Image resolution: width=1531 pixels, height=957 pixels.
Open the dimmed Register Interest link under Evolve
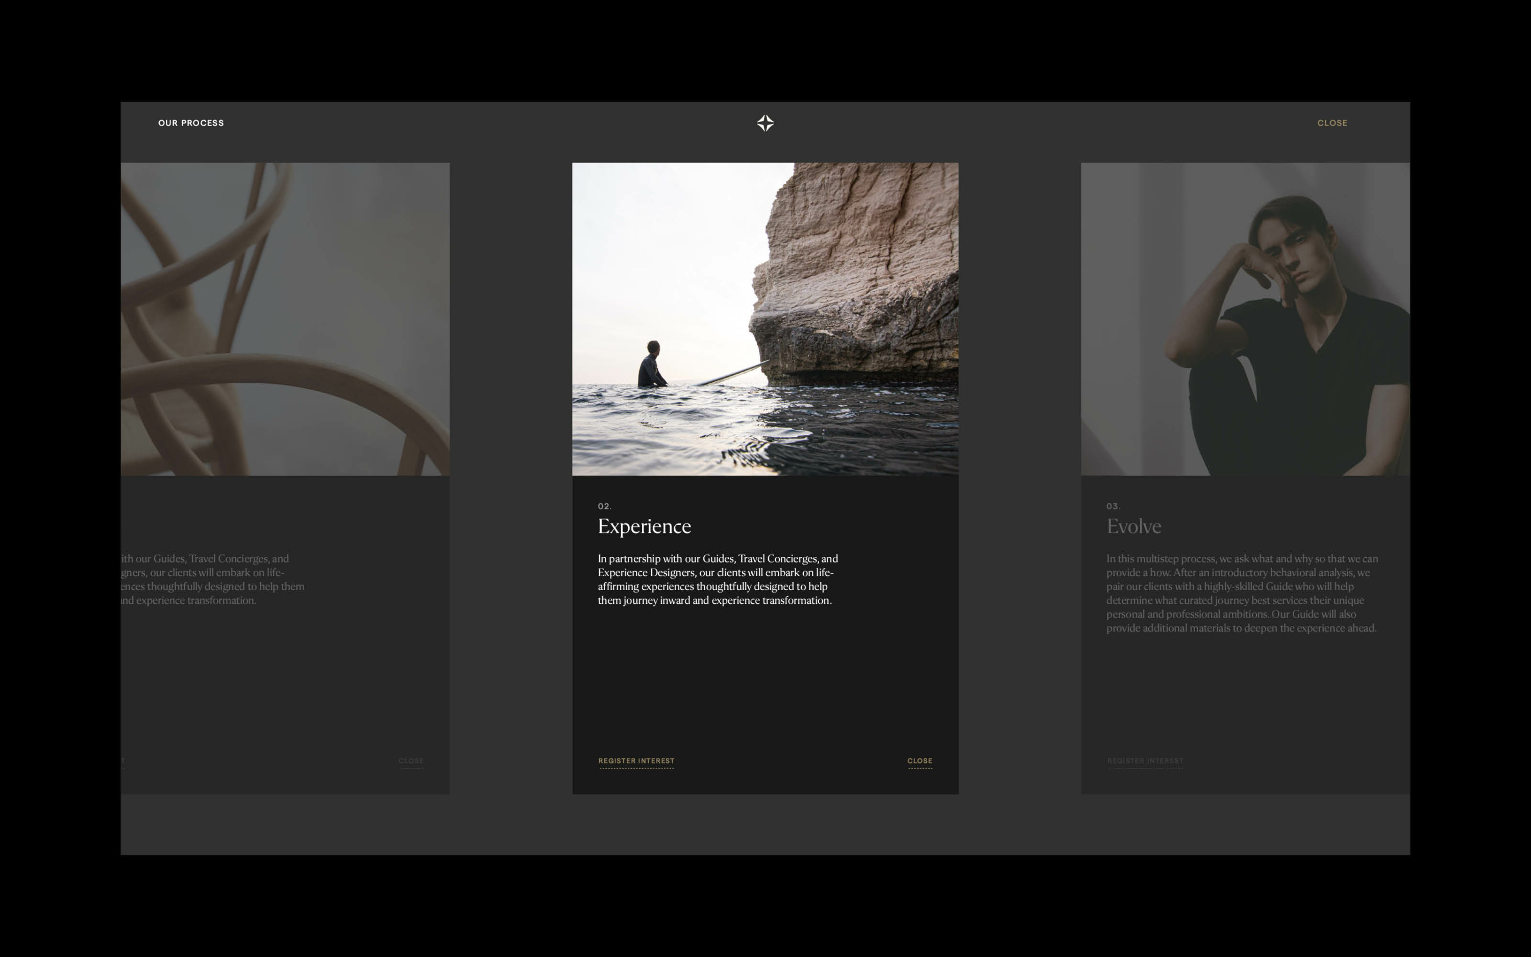pyautogui.click(x=1145, y=761)
